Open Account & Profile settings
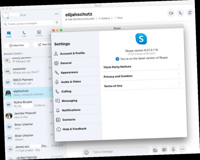 [x=75, y=53]
